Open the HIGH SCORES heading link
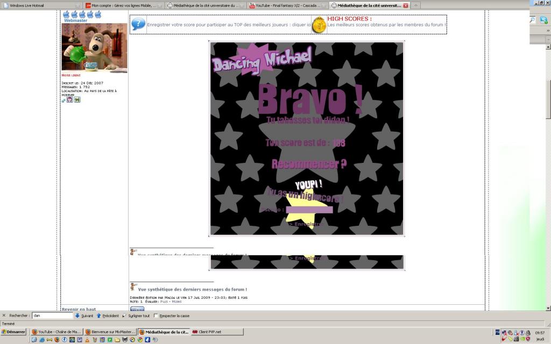The image size is (551, 344). point(349,19)
